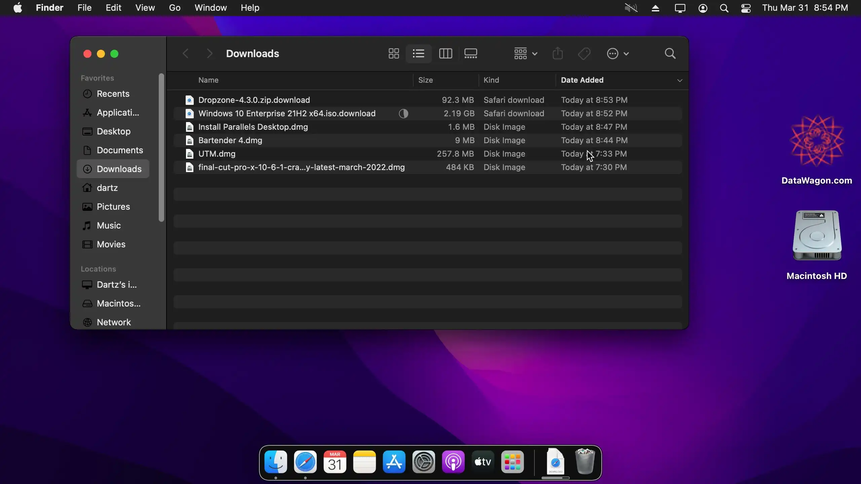Click the Edit Tags icon in toolbar

coord(584,53)
